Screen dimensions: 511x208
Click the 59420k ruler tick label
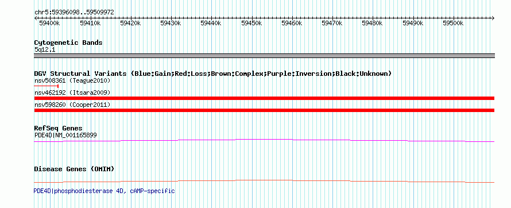coord(130,23)
